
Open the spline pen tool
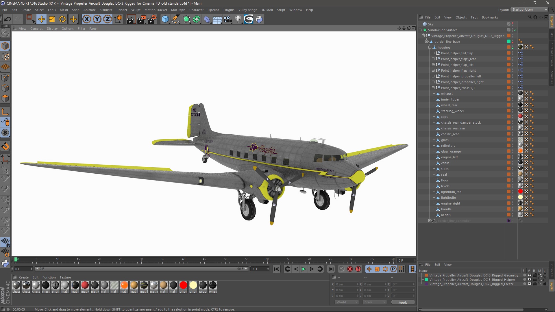tap(175, 19)
